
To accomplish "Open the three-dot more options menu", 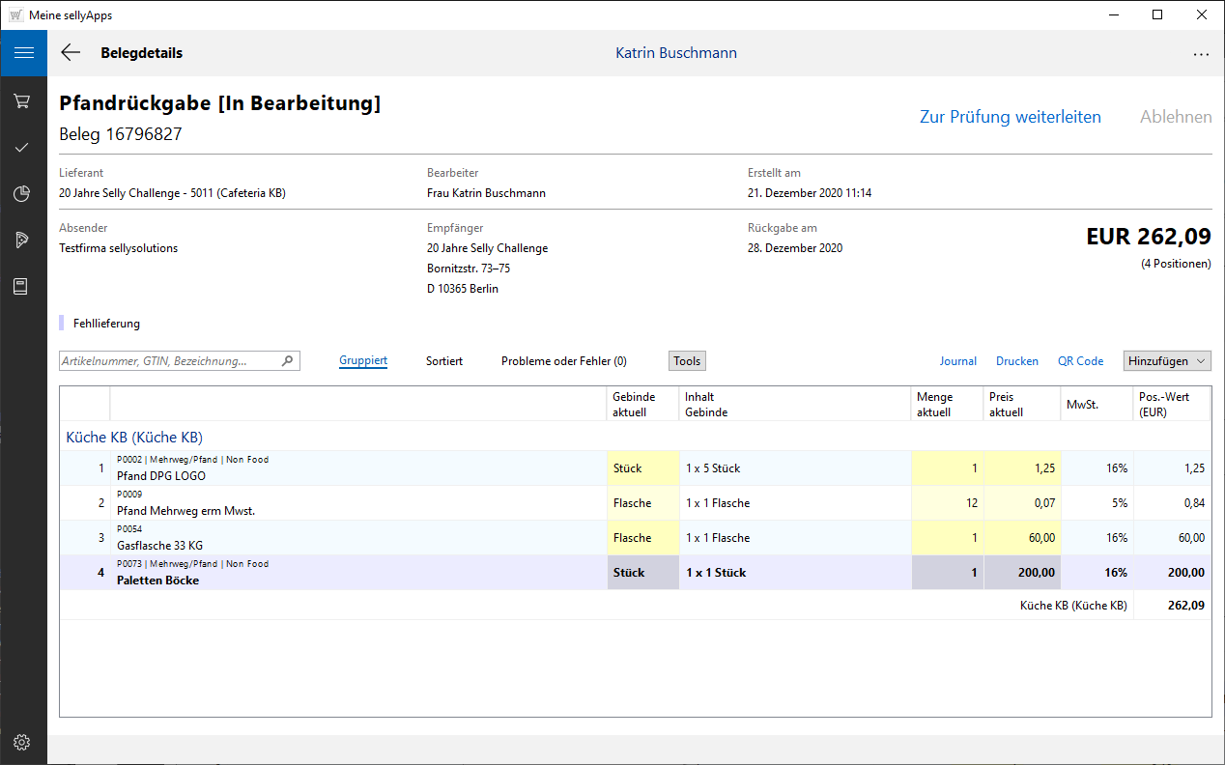I will tap(1201, 54).
